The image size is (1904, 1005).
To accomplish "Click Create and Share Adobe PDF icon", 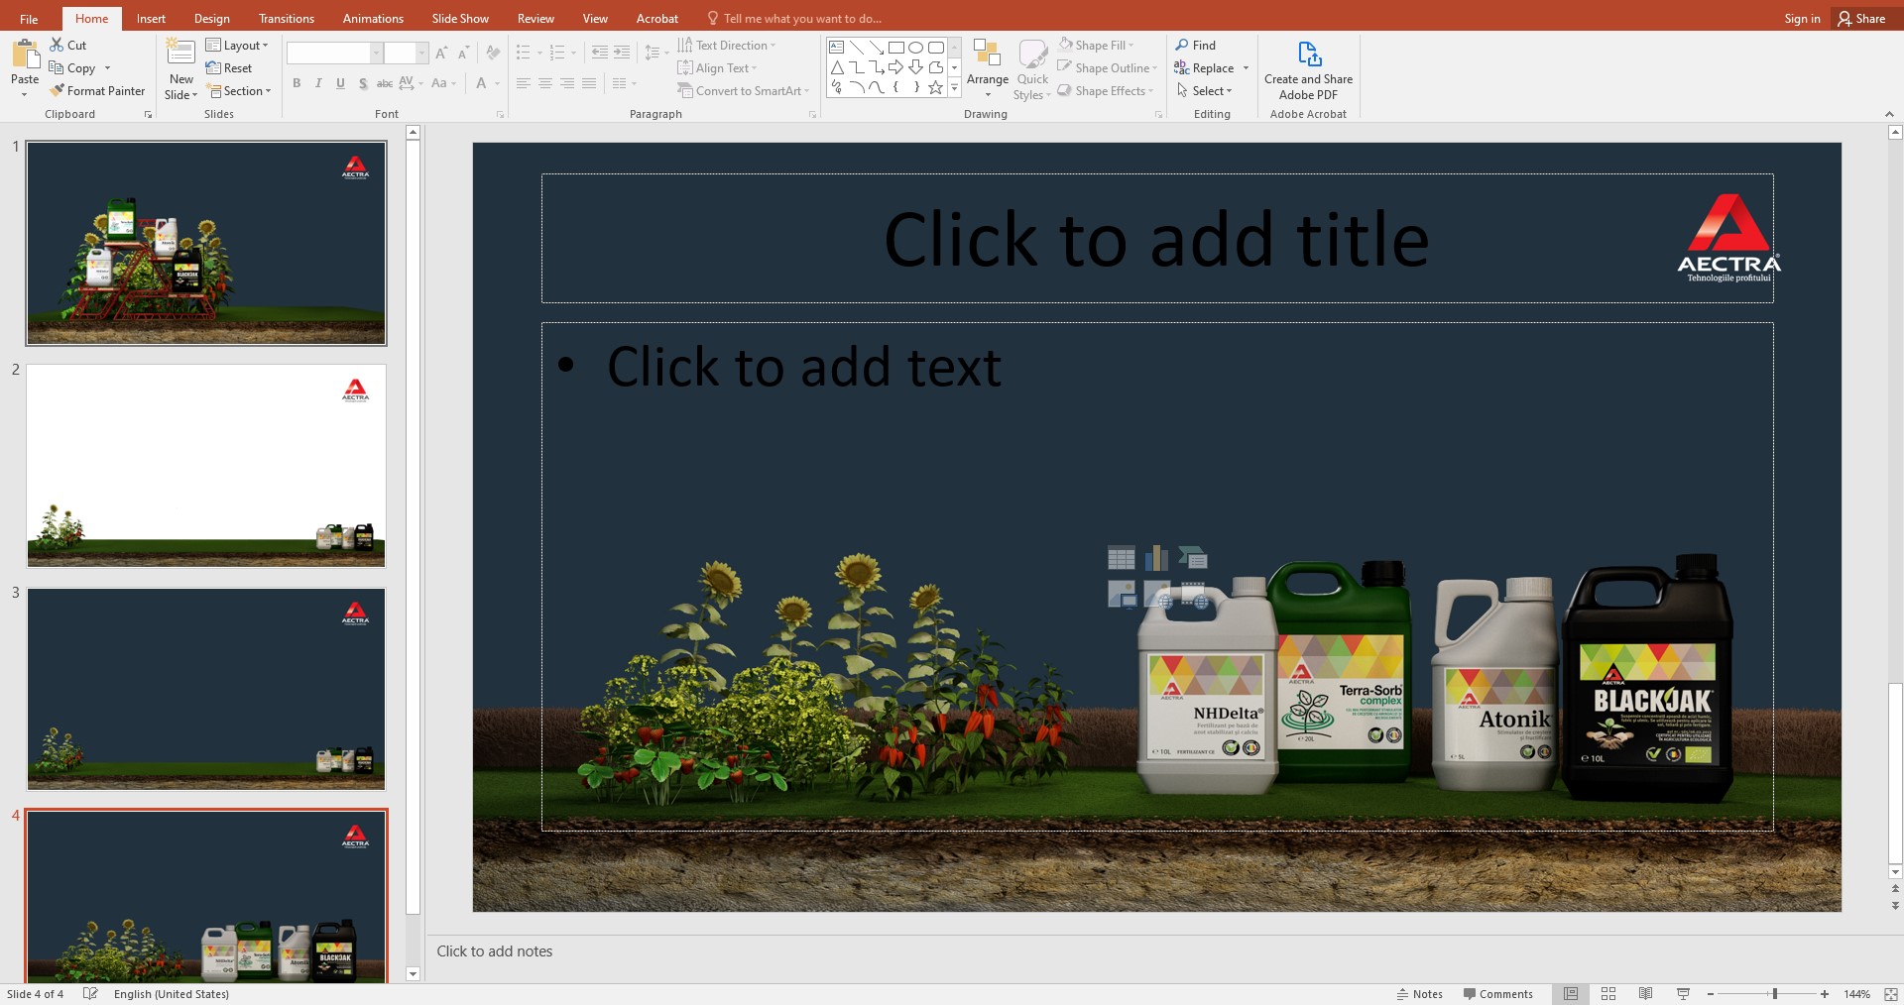I will pos(1308,55).
